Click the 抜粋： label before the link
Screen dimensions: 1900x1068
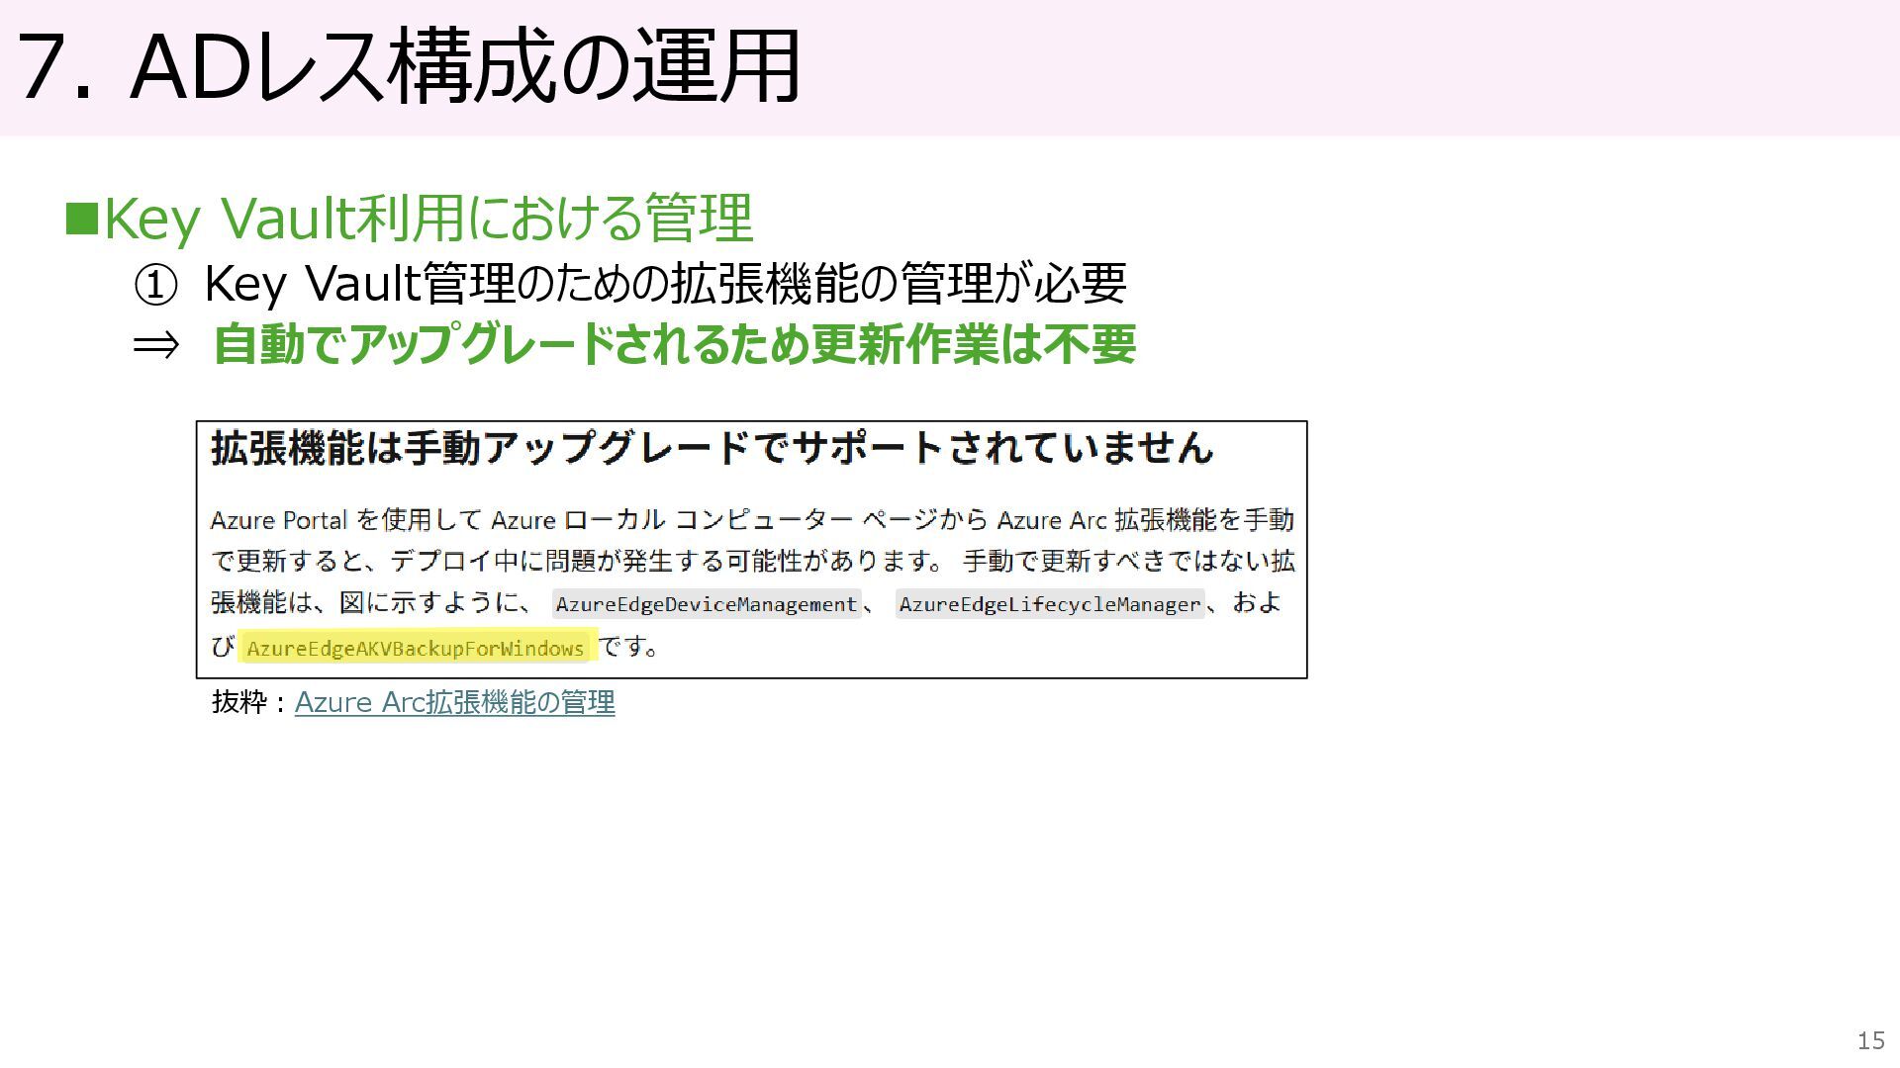tap(247, 702)
